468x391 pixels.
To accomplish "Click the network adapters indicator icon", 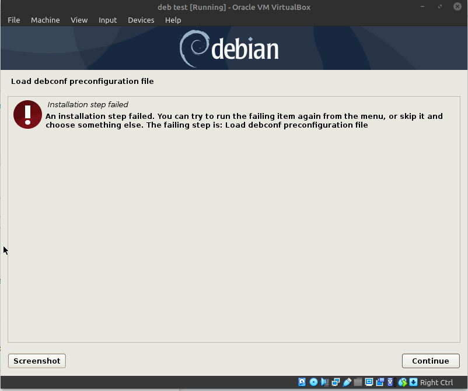I will (336, 382).
